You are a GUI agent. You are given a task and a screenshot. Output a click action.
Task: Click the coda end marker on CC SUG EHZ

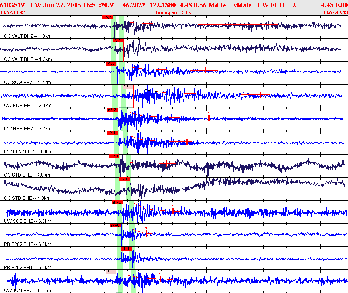(206, 70)
